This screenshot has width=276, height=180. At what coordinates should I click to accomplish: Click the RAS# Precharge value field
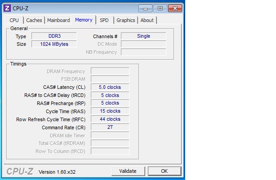click(x=110, y=103)
